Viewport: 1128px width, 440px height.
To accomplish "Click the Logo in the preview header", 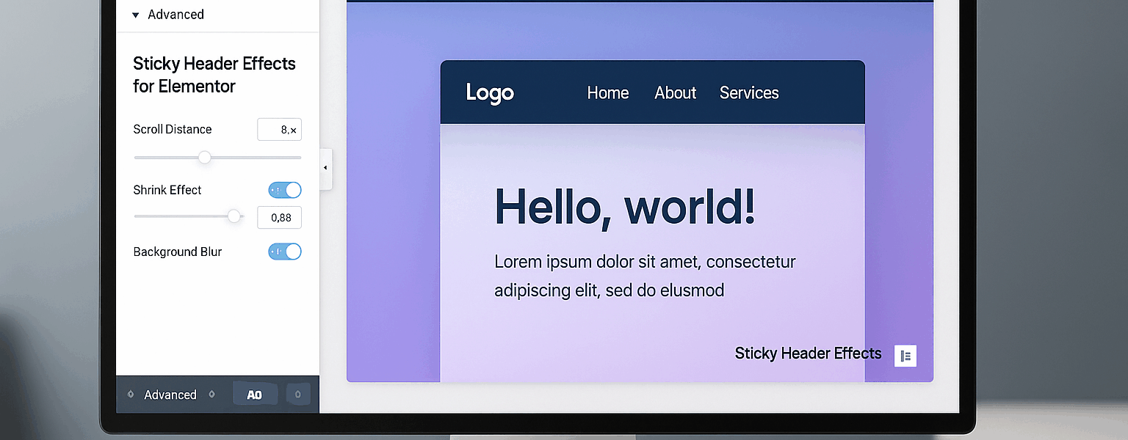I will point(490,93).
